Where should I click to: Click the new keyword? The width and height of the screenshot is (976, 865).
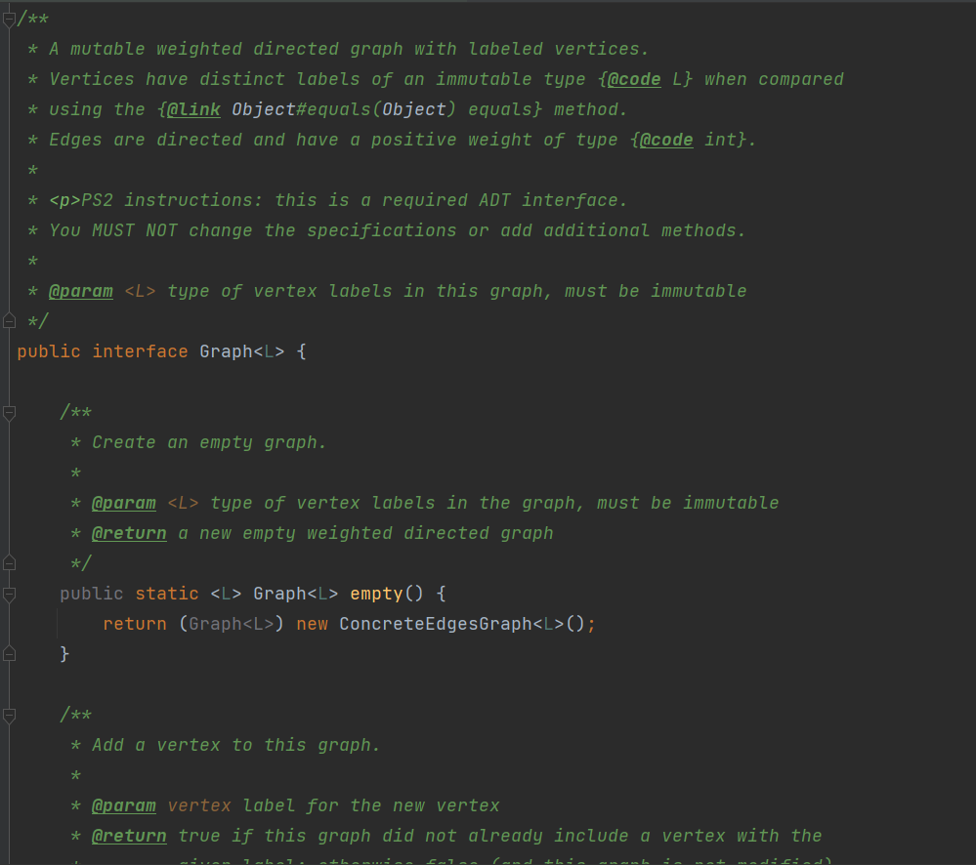(312, 624)
